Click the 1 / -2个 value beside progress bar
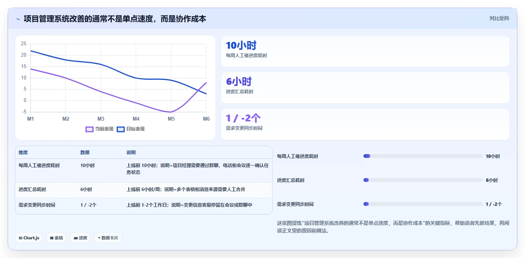The width and height of the screenshot is (525, 258). pyautogui.click(x=494, y=204)
